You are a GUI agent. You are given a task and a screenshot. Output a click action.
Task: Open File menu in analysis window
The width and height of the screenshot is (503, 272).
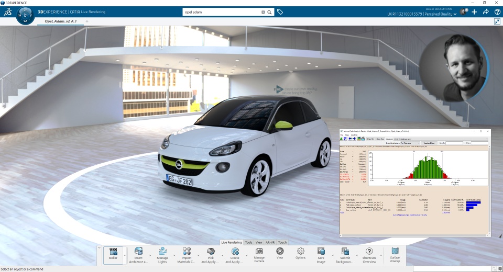point(342,135)
